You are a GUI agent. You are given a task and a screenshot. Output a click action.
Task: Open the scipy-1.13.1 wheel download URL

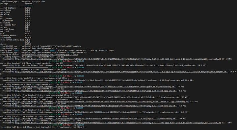pyautogui.click(x=118, y=123)
